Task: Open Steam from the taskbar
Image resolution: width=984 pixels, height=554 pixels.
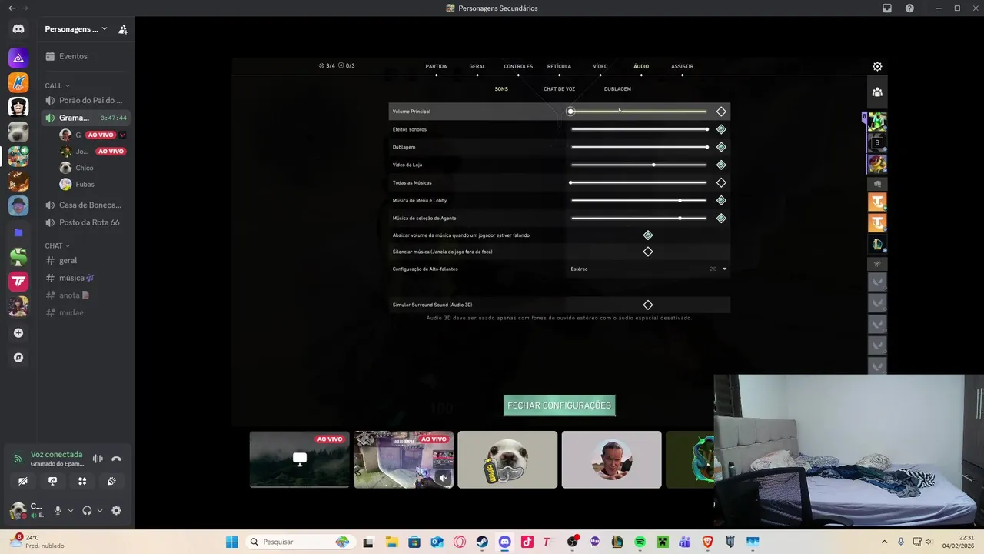Action: click(482, 542)
